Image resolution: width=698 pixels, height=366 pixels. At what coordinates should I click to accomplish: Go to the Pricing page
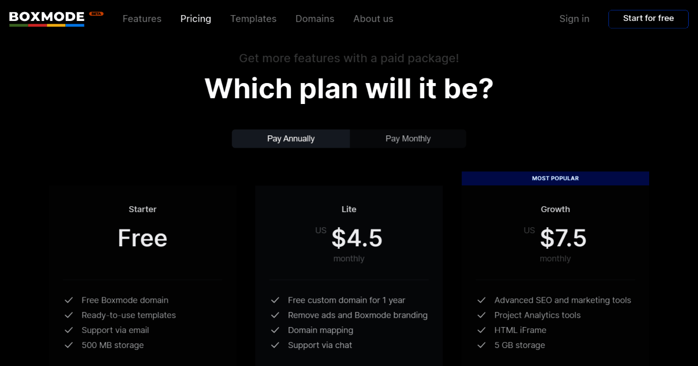[195, 19]
